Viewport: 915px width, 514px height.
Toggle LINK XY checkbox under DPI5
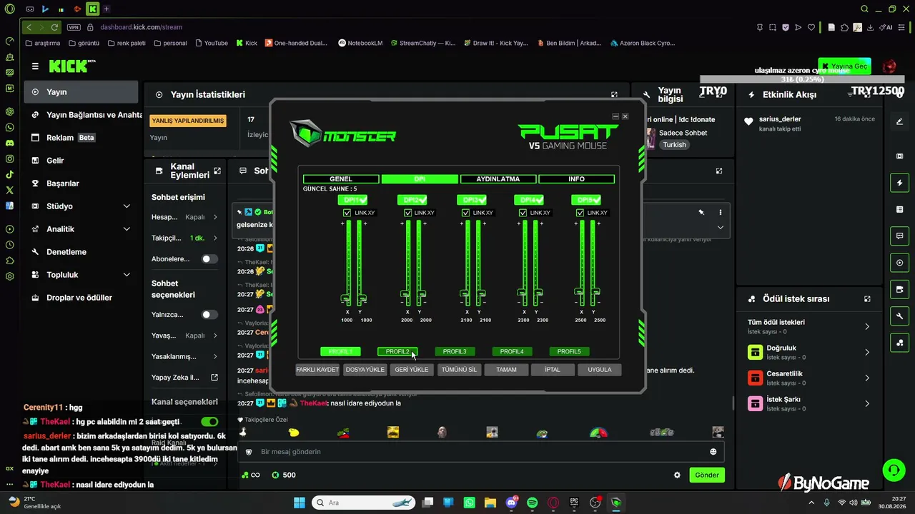tap(580, 213)
